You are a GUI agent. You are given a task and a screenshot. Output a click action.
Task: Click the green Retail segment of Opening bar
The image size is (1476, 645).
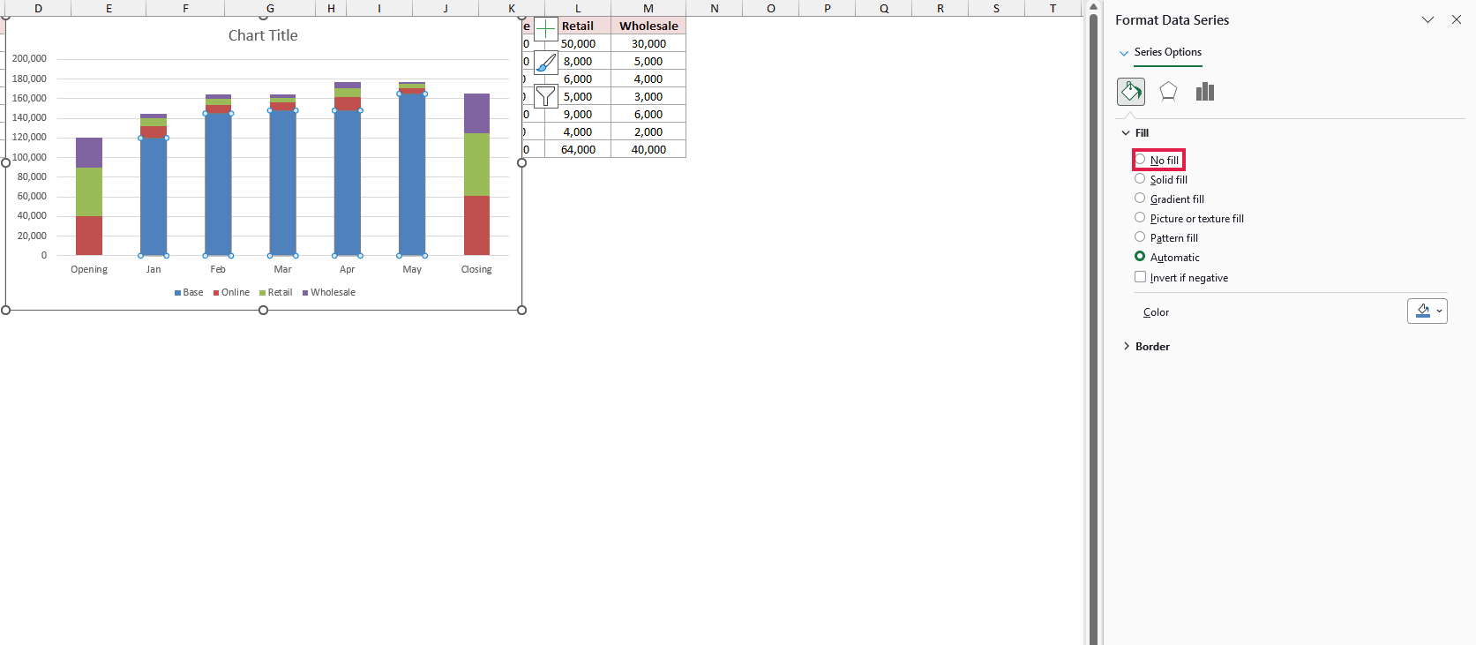(x=89, y=191)
